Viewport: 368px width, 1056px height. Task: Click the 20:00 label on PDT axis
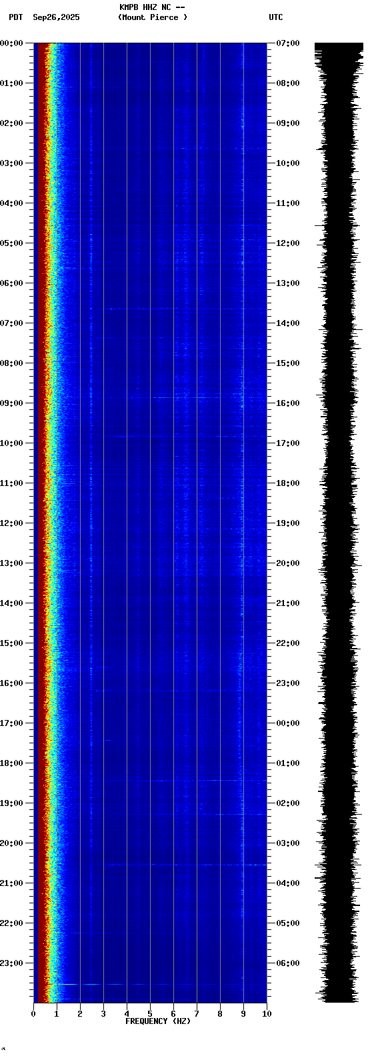(12, 843)
